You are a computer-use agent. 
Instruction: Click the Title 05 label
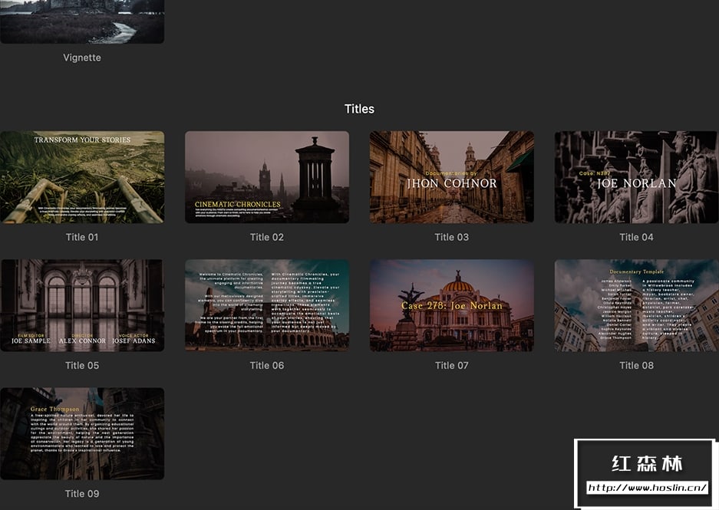(82, 366)
